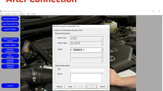Expand the second empty Option dropdown

(102, 55)
